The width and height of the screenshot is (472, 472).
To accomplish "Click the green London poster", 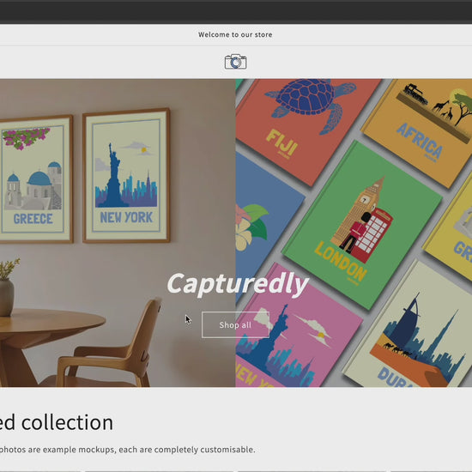I will pos(363,224).
